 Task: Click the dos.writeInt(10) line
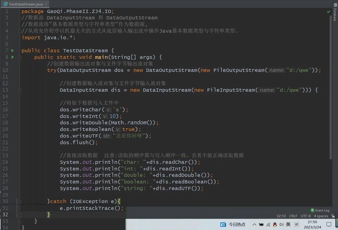click(91, 116)
